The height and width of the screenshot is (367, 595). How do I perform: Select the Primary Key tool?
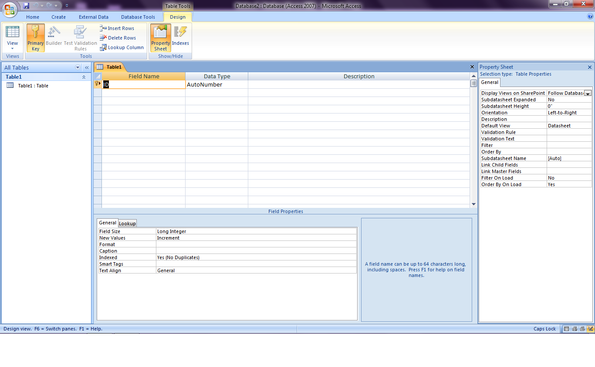tap(35, 37)
